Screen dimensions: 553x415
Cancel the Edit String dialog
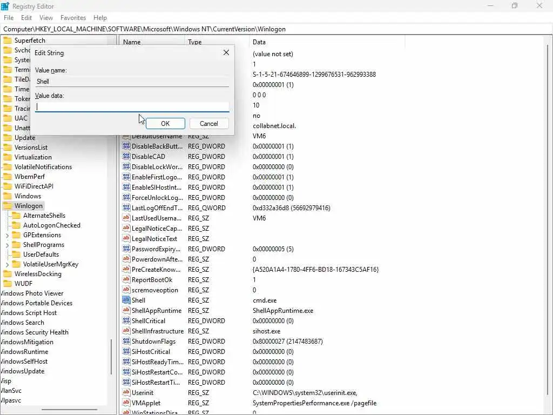coord(209,124)
